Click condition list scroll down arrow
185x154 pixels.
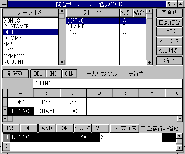click(x=179, y=148)
